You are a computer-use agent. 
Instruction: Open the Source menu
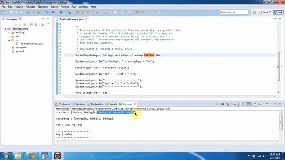[x=19, y=7]
